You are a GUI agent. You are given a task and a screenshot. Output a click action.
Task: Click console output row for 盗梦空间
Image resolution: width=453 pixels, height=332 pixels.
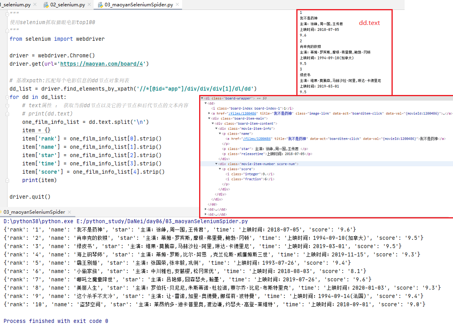click(x=214, y=304)
